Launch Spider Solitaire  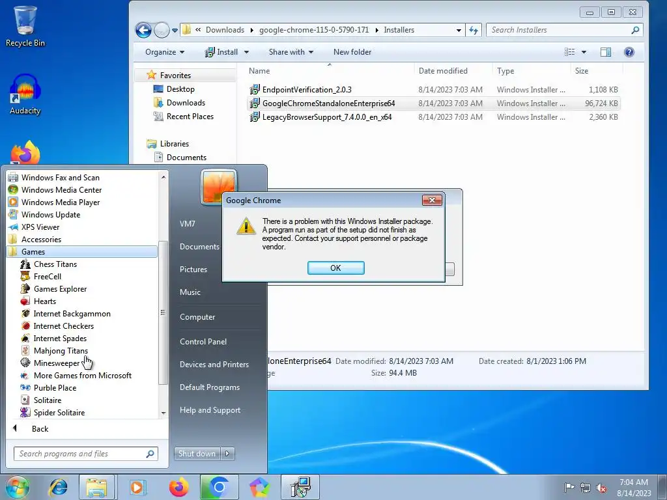(59, 412)
